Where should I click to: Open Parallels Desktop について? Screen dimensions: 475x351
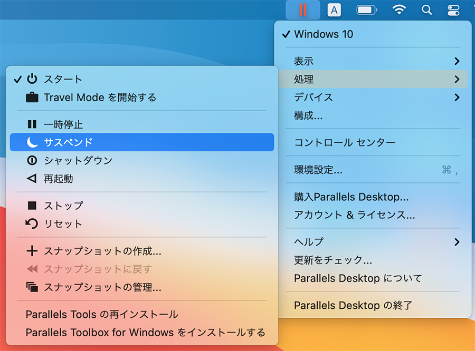point(373,278)
